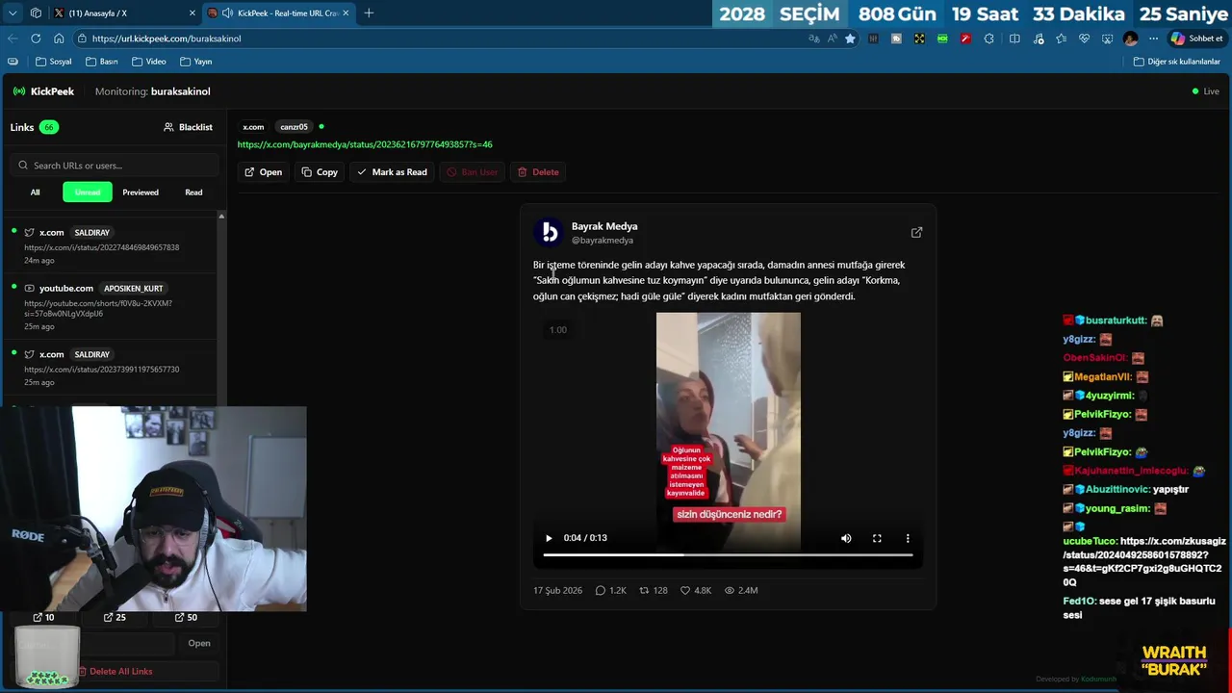
Task: Open the Yayın bookmarks folder
Action: point(196,62)
